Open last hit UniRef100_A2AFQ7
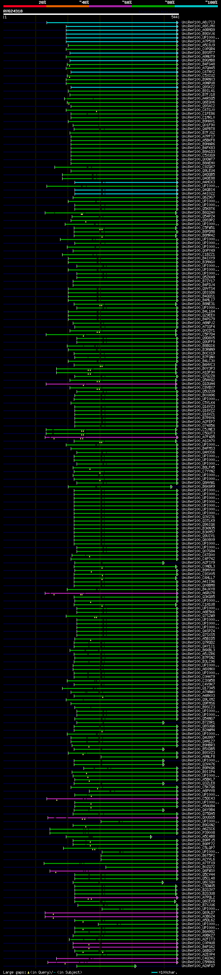221x975 pixels. (198, 966)
